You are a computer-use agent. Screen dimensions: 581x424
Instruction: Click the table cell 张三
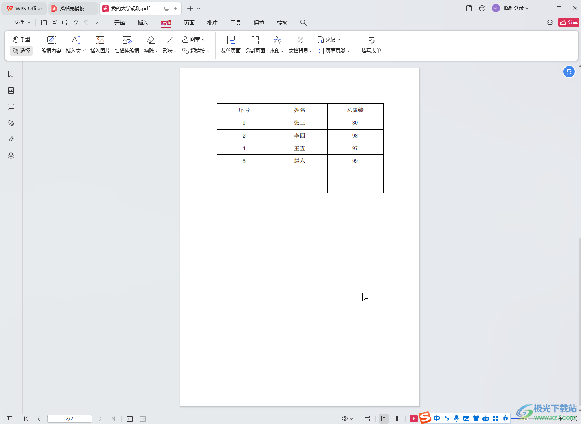click(300, 123)
